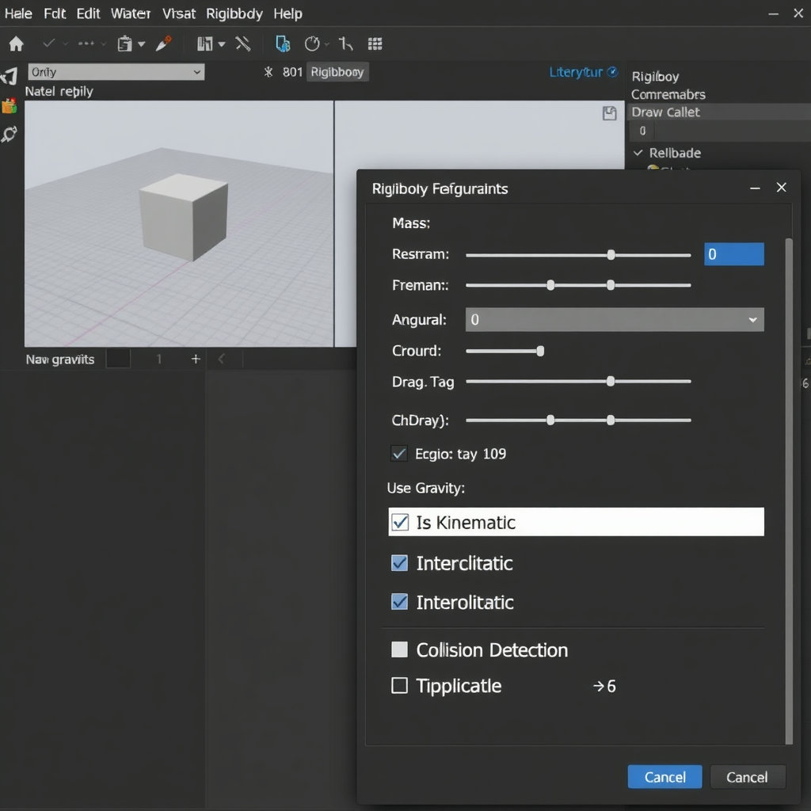The height and width of the screenshot is (811, 811).
Task: Click the Rigibboŋ button in the header
Action: (337, 72)
